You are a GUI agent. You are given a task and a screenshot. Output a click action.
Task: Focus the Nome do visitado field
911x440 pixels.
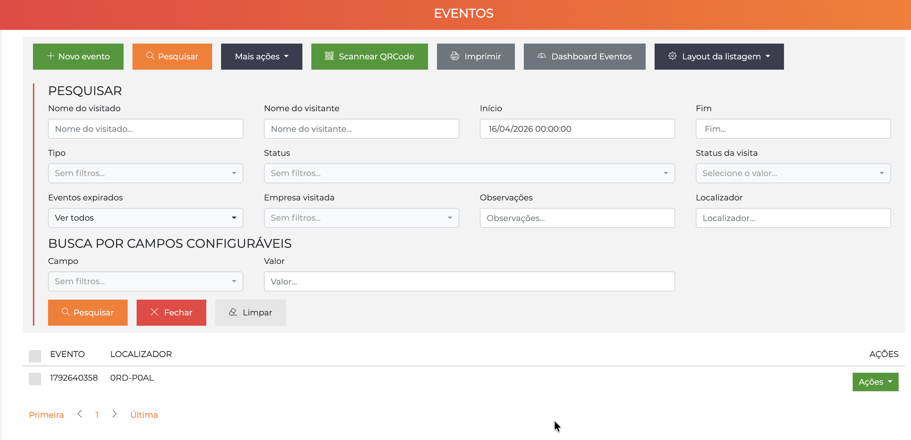click(x=146, y=129)
